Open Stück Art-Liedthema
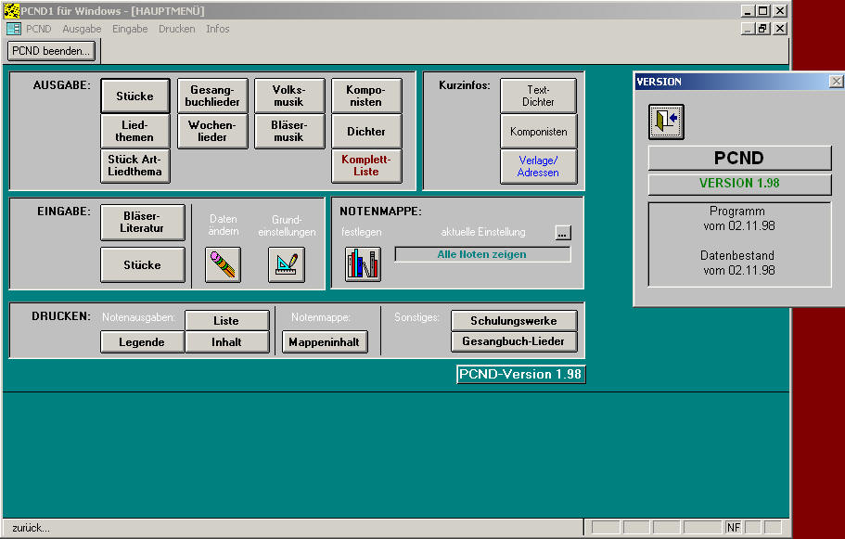 [x=134, y=165]
